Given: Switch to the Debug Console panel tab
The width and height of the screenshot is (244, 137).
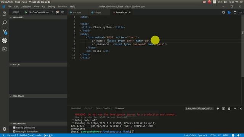Looking at the screenshot, I should click(x=104, y=108).
